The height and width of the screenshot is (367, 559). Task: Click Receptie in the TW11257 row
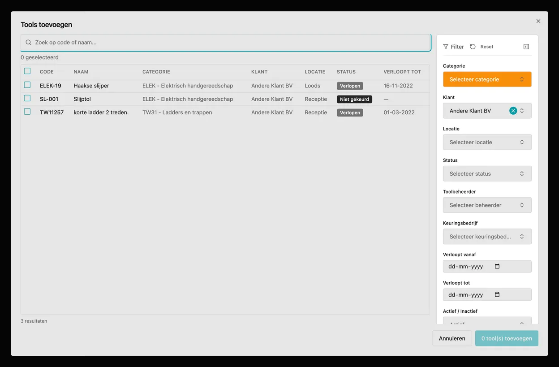316,112
